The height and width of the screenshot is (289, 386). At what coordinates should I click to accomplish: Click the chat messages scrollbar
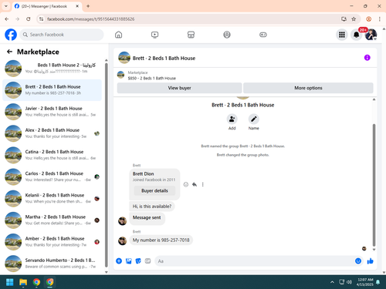pyautogui.click(x=374, y=185)
